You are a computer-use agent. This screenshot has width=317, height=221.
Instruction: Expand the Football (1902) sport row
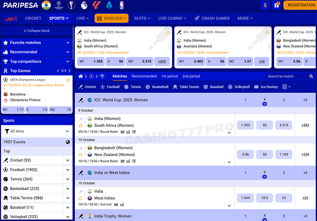pos(68,170)
